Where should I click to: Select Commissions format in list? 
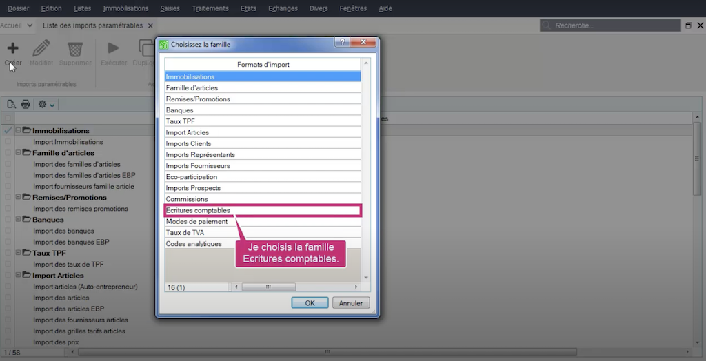pyautogui.click(x=263, y=199)
